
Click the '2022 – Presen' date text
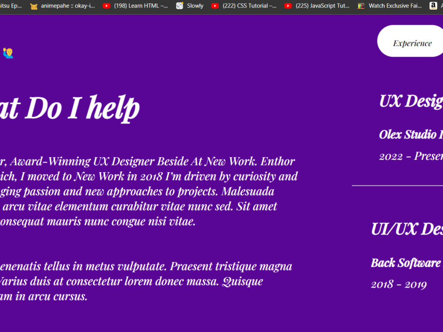click(x=411, y=156)
